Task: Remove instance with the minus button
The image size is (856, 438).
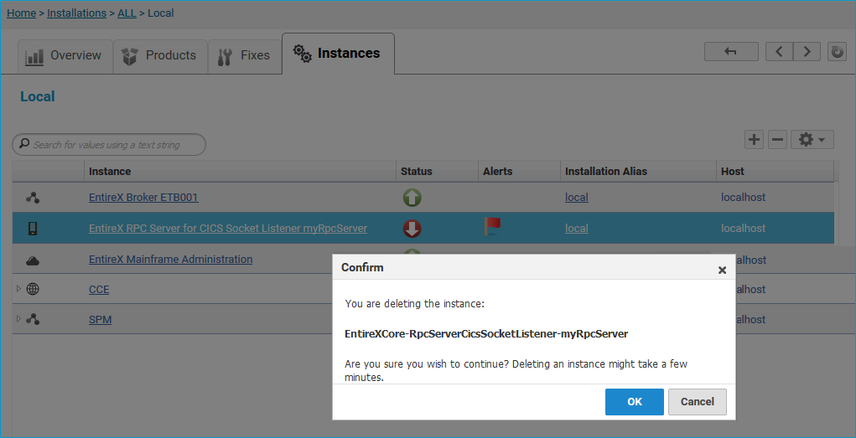Action: [x=777, y=140]
